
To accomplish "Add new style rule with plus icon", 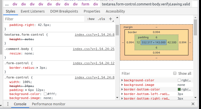I will (x=111, y=19).
